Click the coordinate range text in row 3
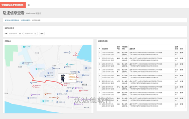This screenshot has width=189, height=119. tap(146, 65)
